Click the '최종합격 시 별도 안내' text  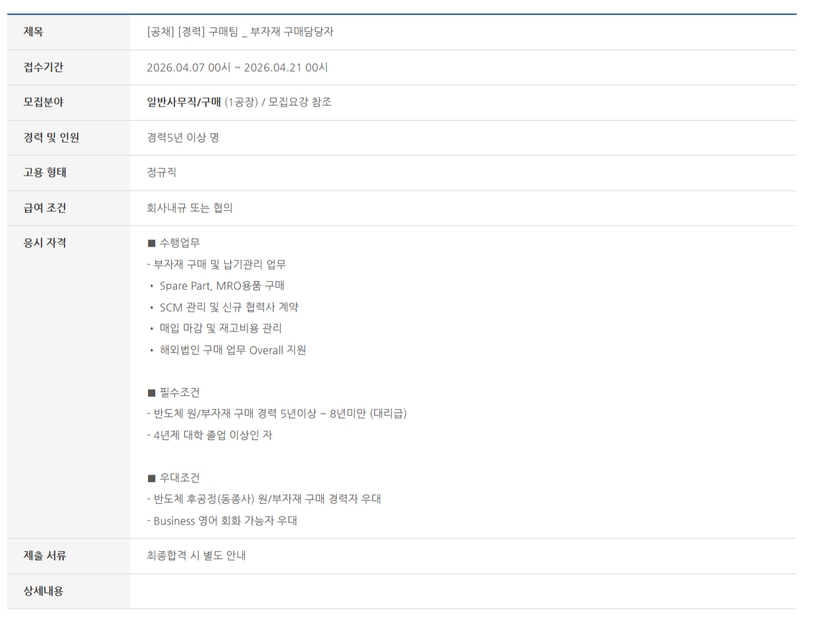coord(197,556)
